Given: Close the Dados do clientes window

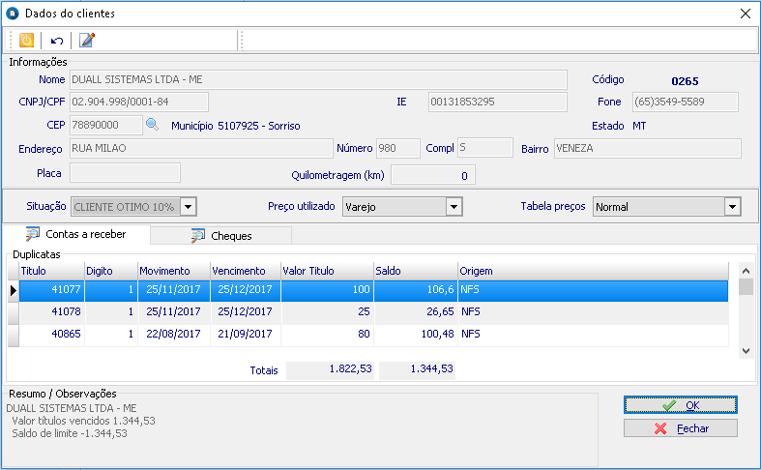Looking at the screenshot, I should pyautogui.click(x=746, y=14).
